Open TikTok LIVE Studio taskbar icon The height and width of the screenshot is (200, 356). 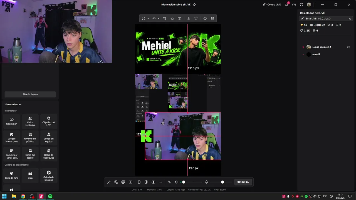click(x=41, y=196)
